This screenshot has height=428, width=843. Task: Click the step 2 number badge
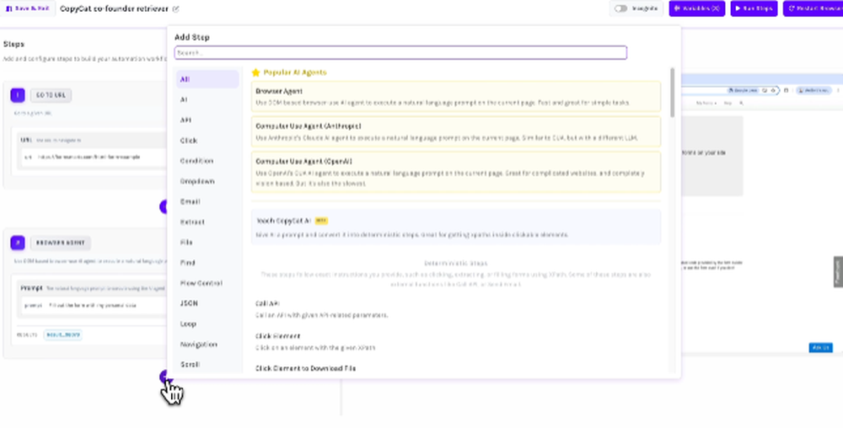[x=17, y=243]
